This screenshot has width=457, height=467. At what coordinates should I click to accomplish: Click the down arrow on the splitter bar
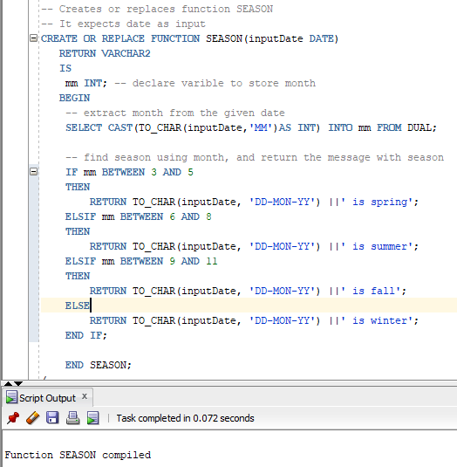[x=18, y=383]
